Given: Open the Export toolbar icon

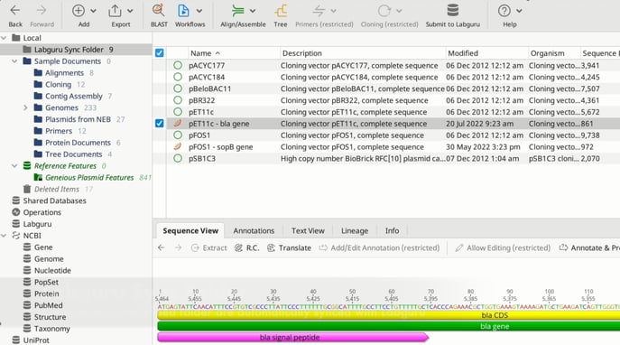Looking at the screenshot, I should (x=115, y=11).
